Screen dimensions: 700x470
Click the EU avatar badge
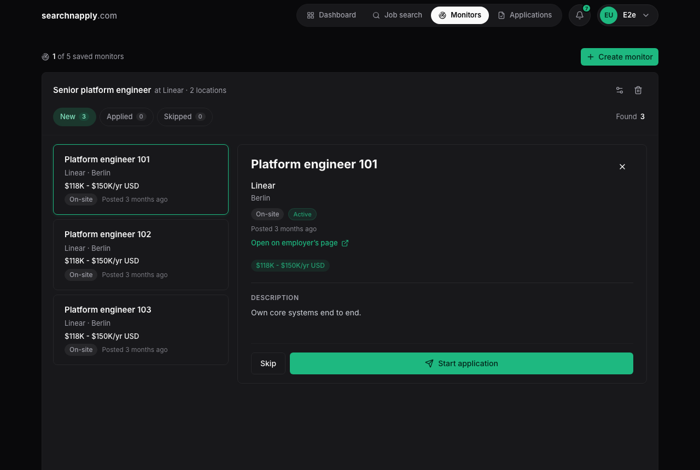[x=609, y=15]
